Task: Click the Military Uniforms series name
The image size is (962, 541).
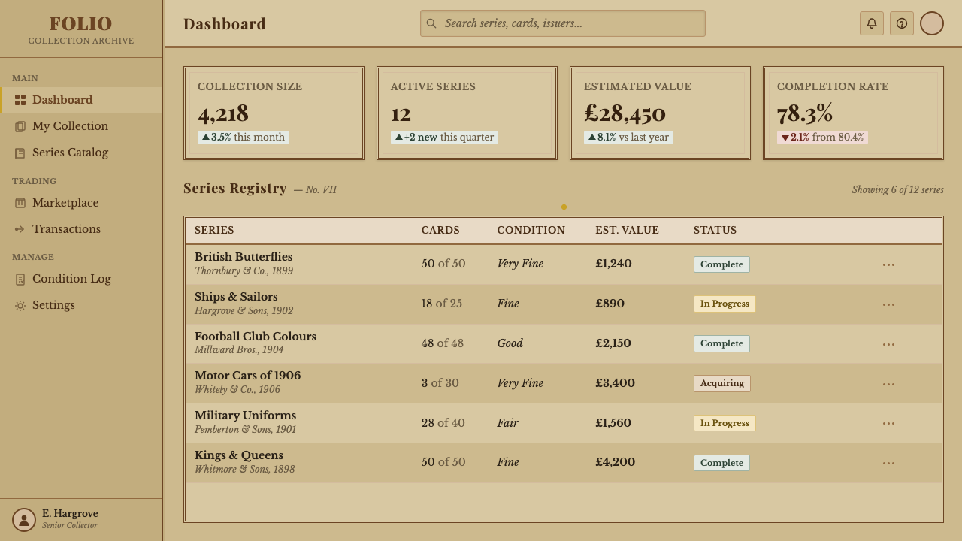Action: tap(245, 416)
